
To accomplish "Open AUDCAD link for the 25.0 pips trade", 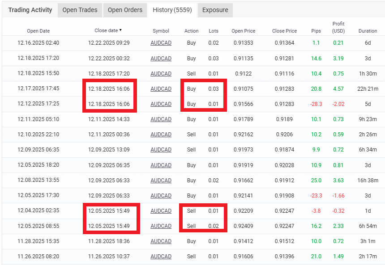I will (161, 180).
